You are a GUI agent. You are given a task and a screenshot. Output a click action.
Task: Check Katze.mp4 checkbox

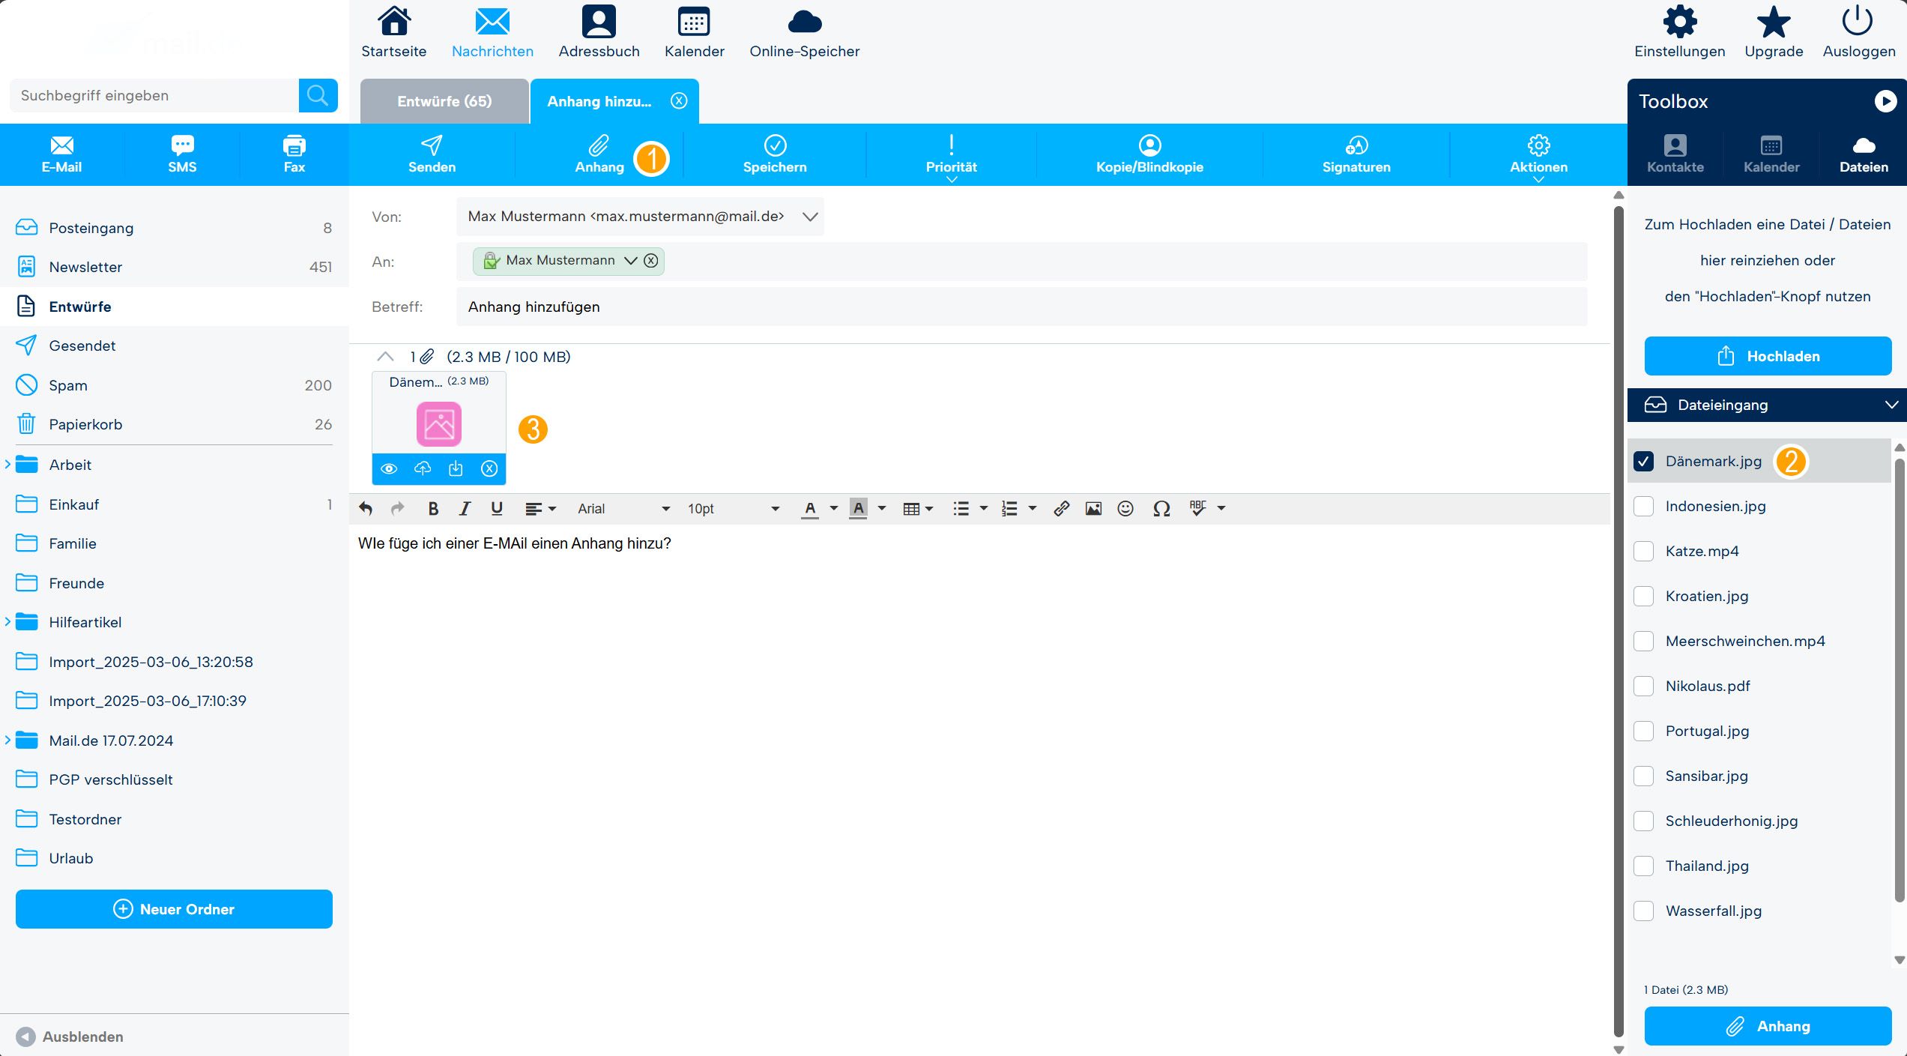pos(1644,552)
